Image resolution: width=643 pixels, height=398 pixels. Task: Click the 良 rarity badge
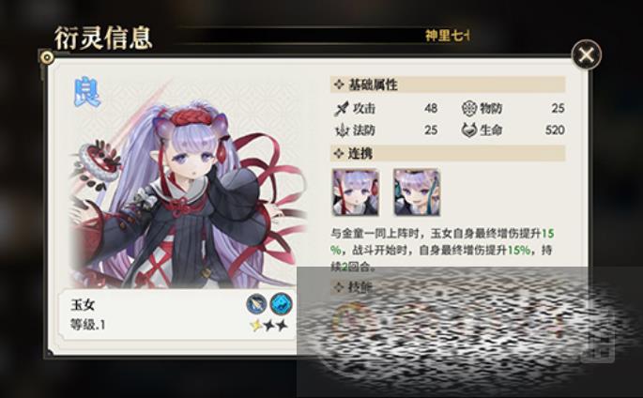(x=87, y=93)
